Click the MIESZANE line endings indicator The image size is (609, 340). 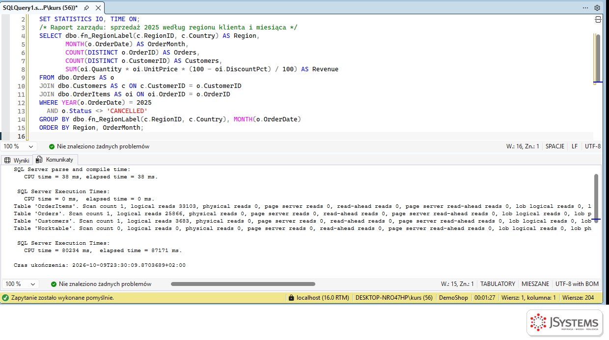[535, 284]
